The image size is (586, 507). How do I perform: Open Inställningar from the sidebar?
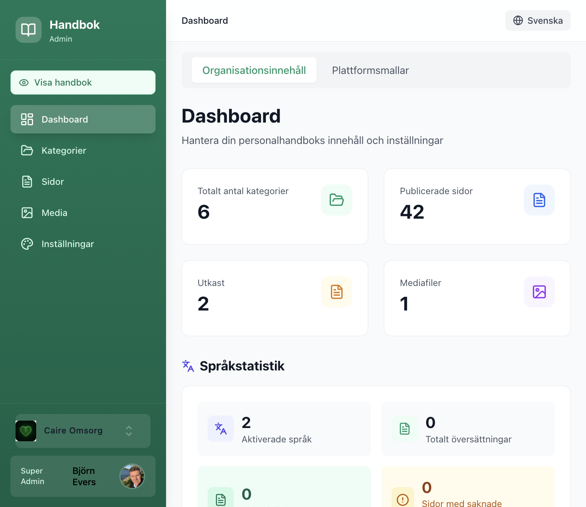[x=68, y=244]
